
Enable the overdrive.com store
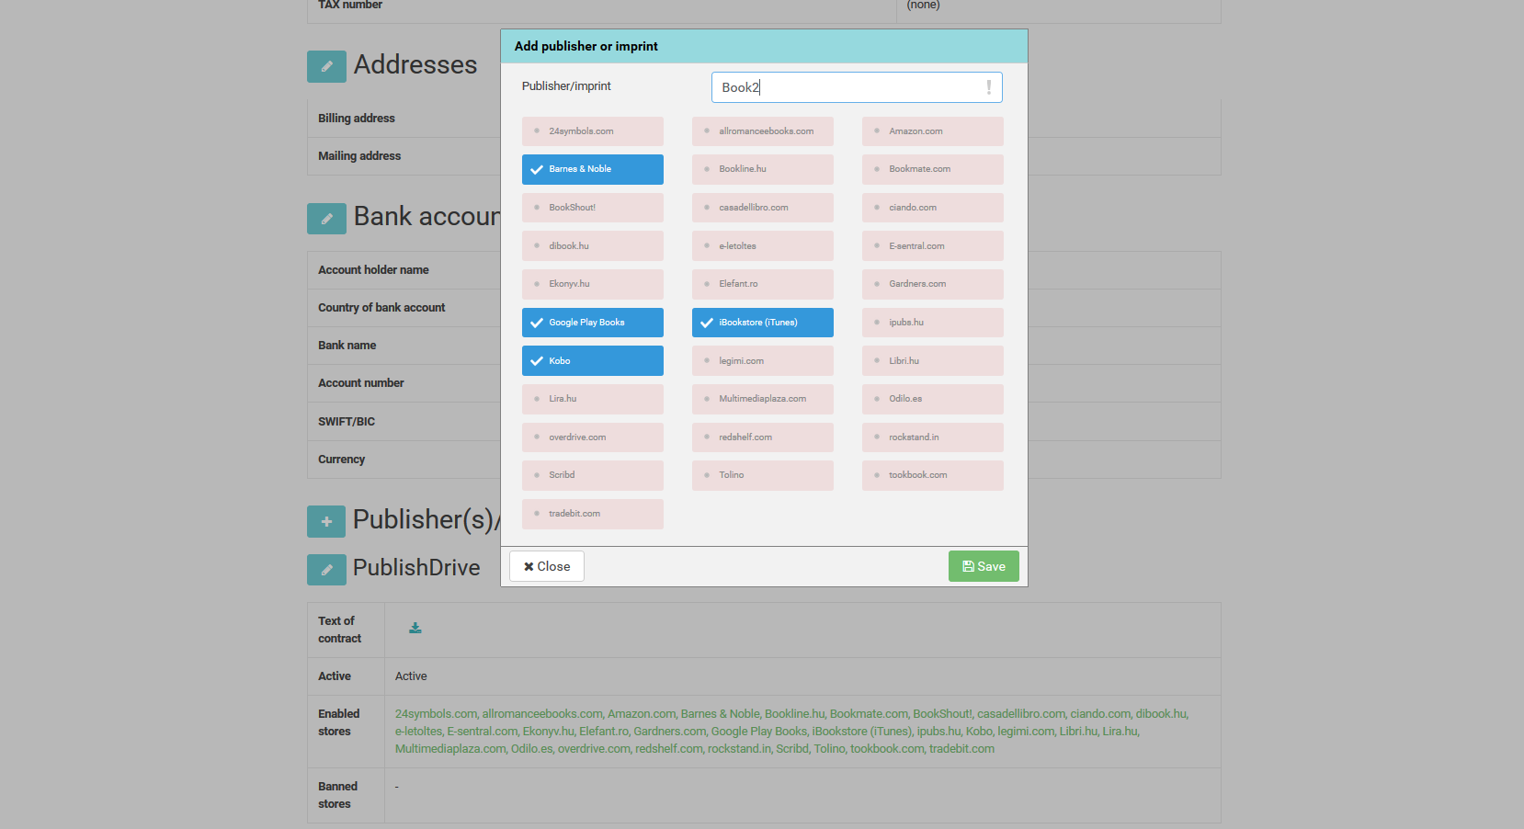coord(593,437)
